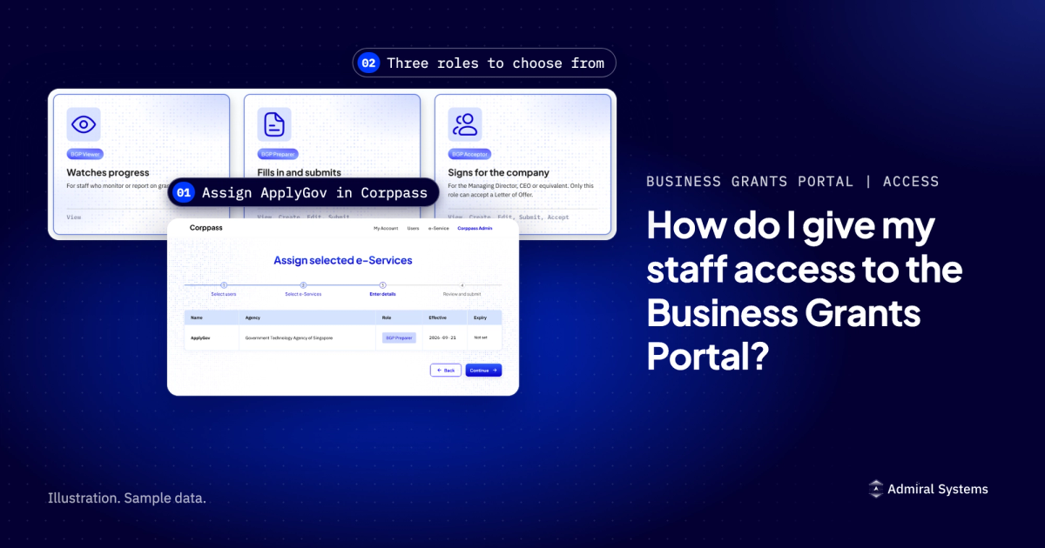The image size is (1045, 548).
Task: Click the 'Illustration. Sample data.' caption
Action: pyautogui.click(x=127, y=498)
